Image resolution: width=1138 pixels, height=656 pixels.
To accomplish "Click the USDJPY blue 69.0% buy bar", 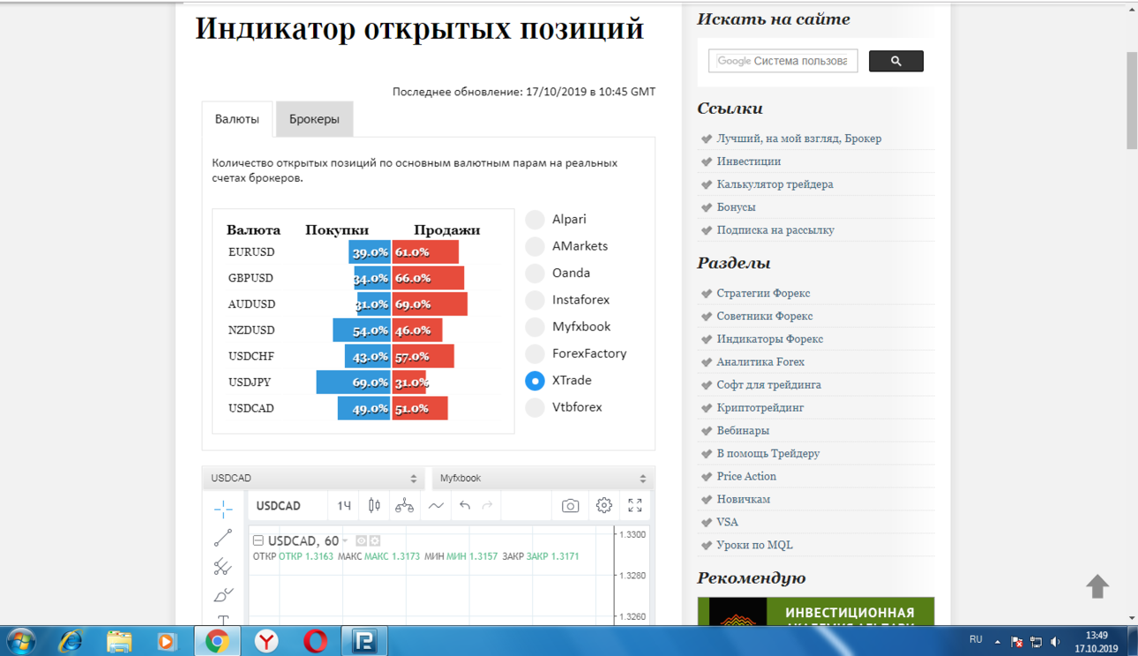I will coord(354,383).
